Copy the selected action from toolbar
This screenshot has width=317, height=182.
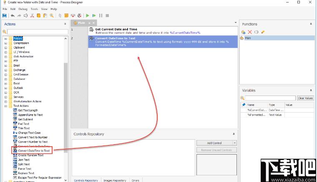coord(39,15)
